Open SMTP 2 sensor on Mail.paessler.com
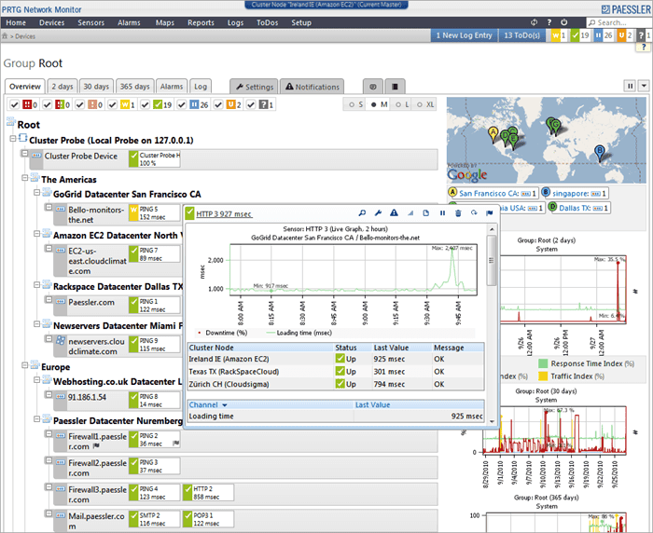Viewport: 653px width, 533px height. [x=155, y=519]
